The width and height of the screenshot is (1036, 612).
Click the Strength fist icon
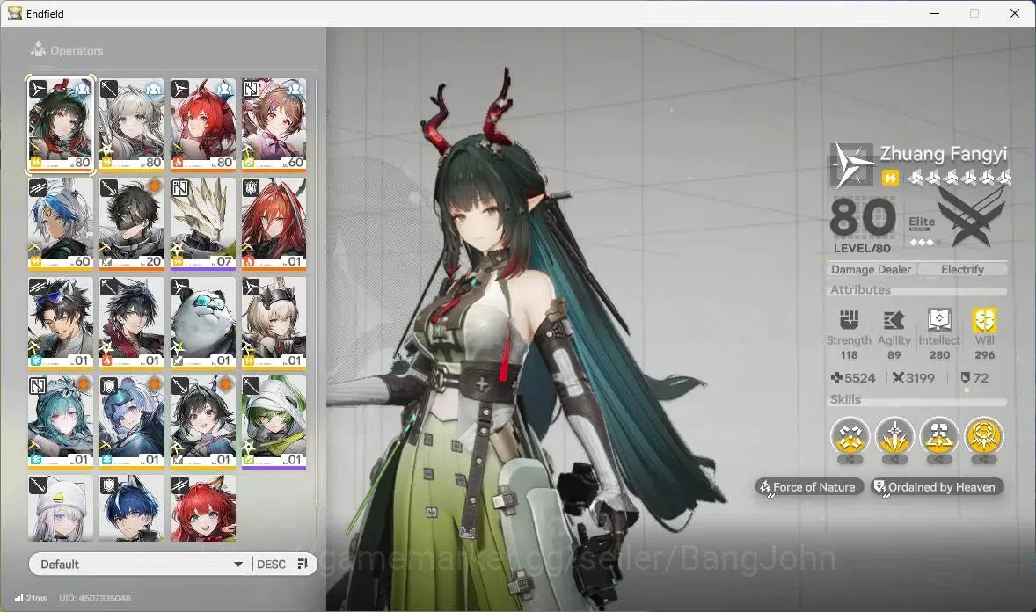point(849,320)
